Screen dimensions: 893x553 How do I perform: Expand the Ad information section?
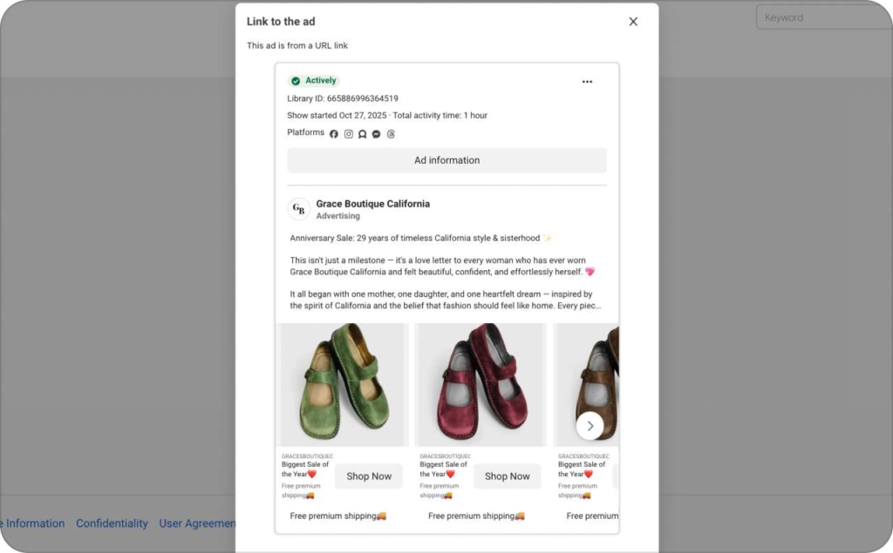point(446,160)
